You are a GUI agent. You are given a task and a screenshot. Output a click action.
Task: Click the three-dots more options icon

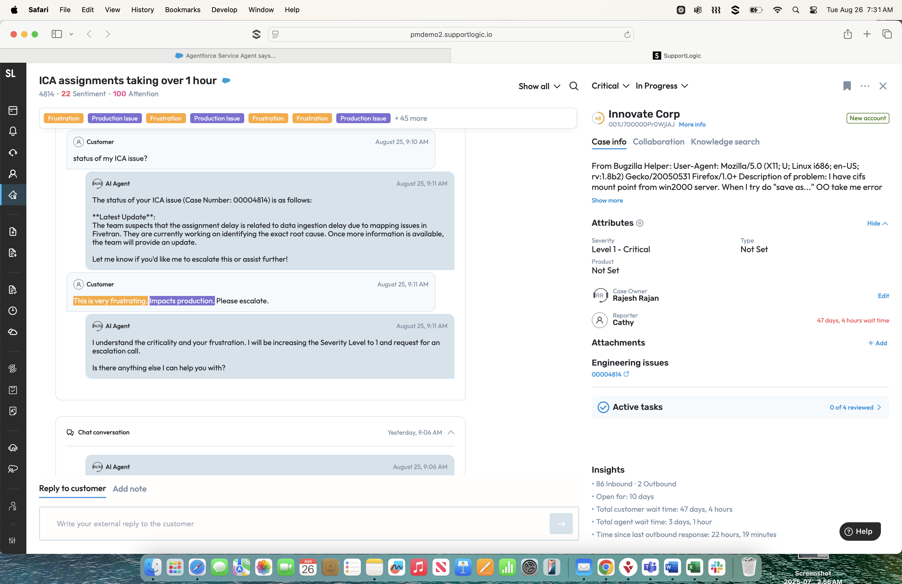point(865,86)
